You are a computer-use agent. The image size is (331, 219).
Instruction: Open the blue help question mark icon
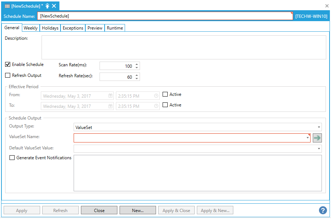[323, 210]
